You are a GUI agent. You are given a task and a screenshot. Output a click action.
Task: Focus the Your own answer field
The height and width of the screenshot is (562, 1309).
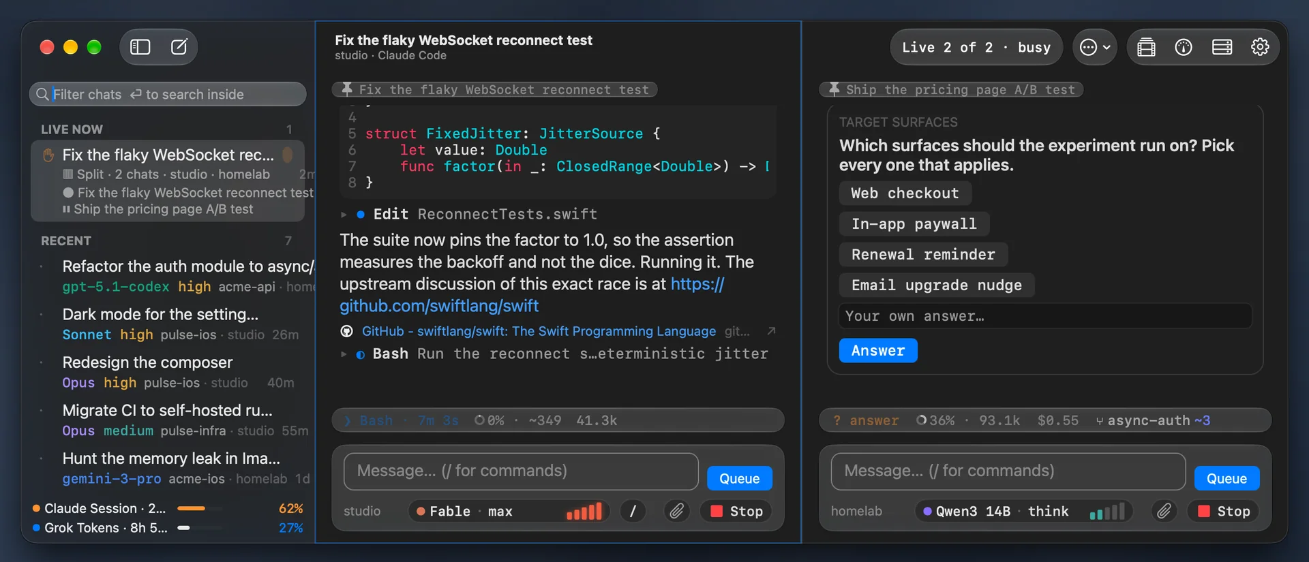pos(1045,316)
